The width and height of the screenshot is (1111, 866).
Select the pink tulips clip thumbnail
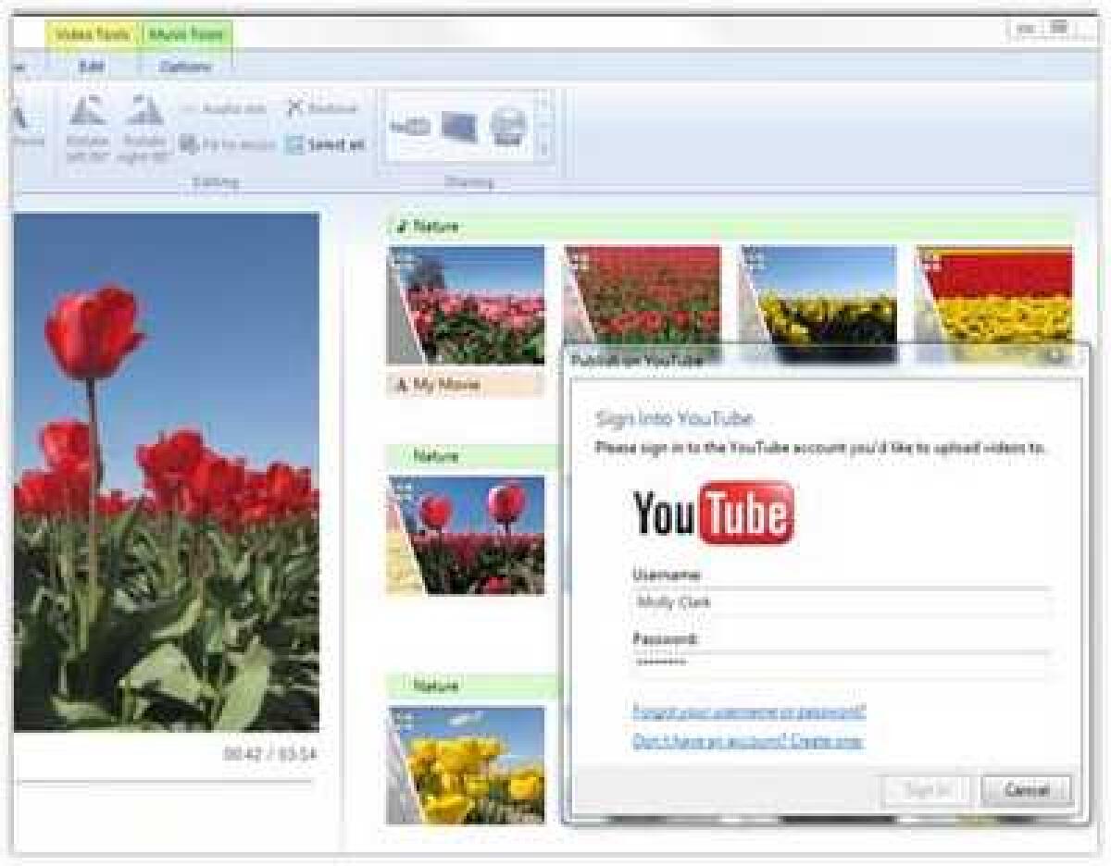tap(466, 304)
